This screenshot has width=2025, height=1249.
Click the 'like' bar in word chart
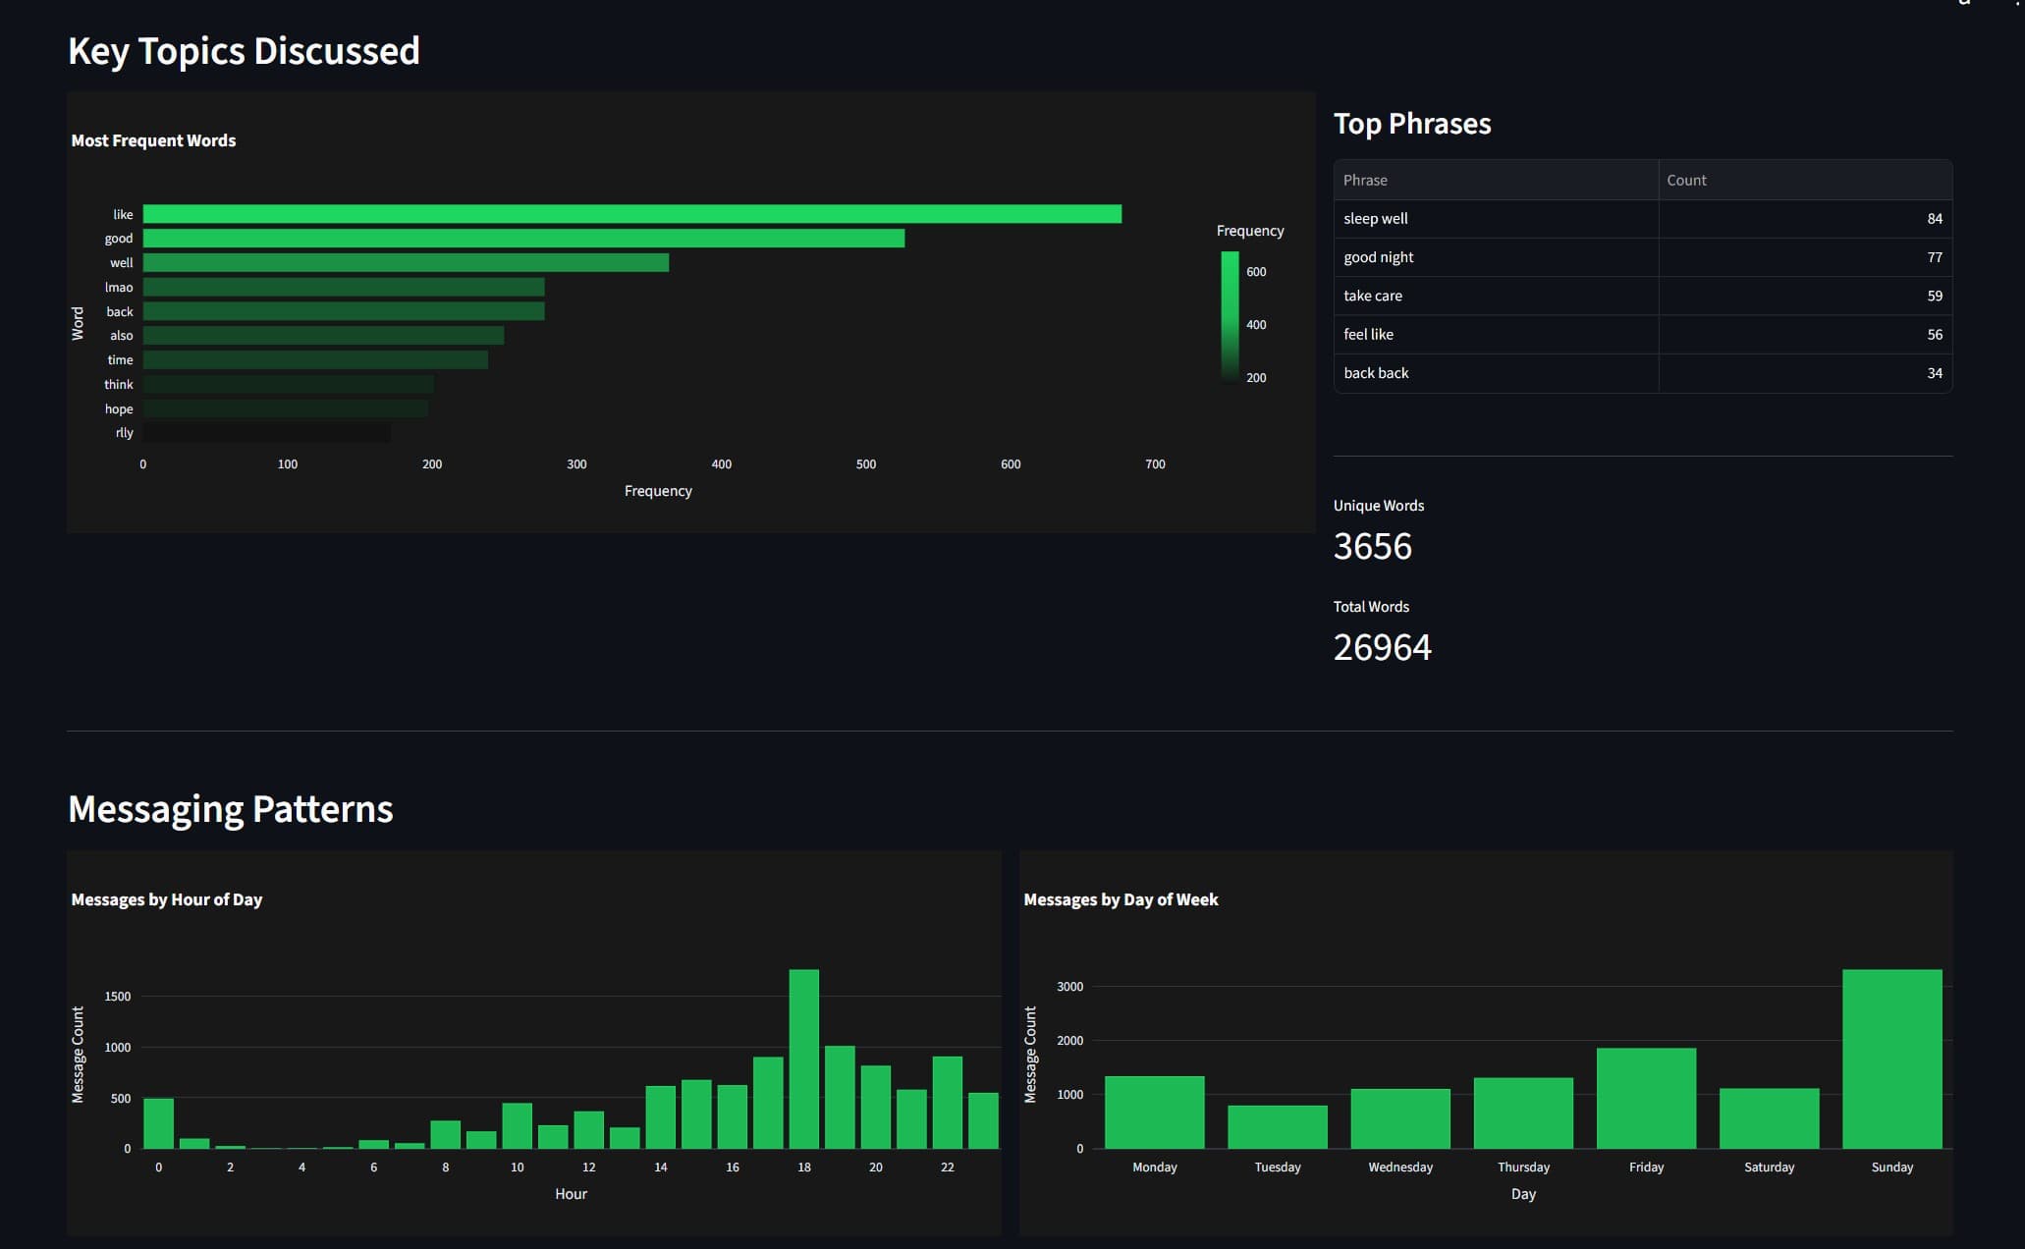pos(631,214)
